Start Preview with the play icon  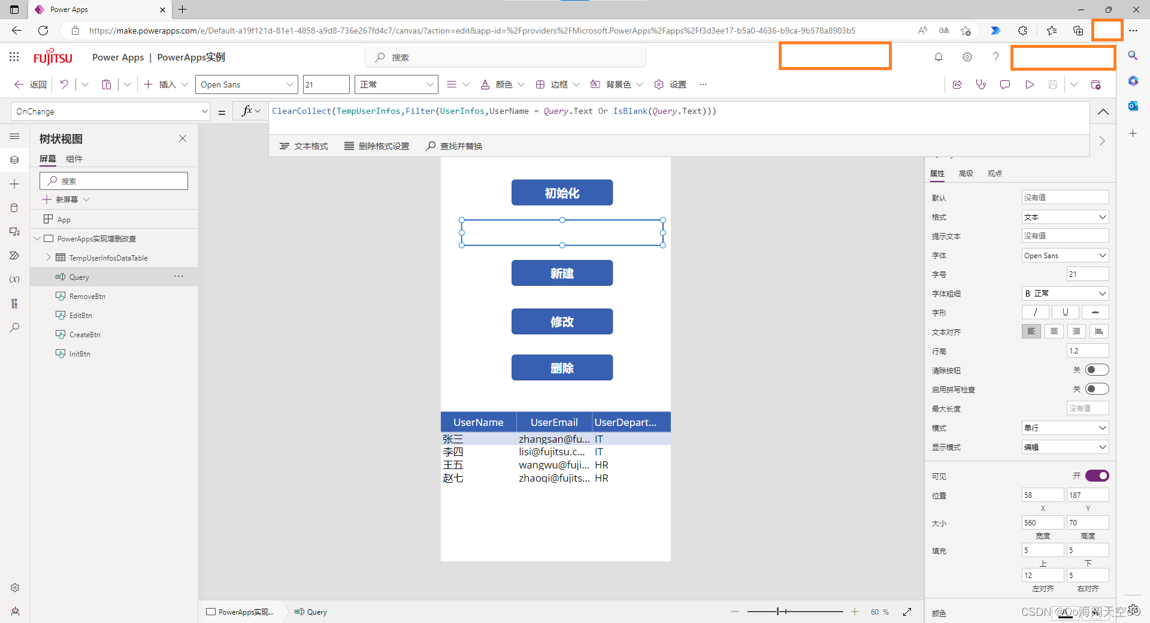1030,84
